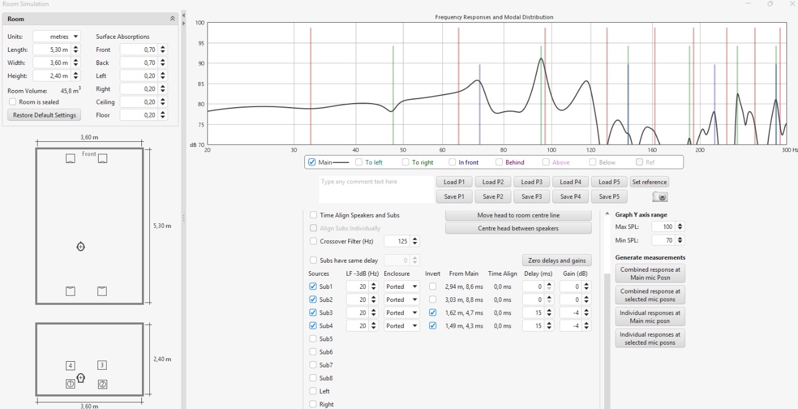Select subwoofer 3 in the elevation view
Viewport: 798px width, 409px height.
tap(102, 365)
